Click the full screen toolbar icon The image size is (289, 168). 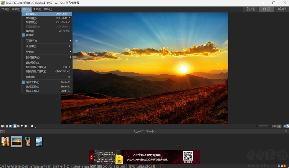(x=26, y=126)
